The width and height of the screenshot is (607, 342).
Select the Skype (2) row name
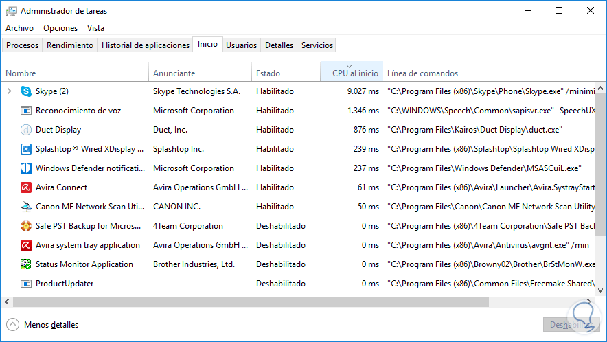(x=52, y=91)
